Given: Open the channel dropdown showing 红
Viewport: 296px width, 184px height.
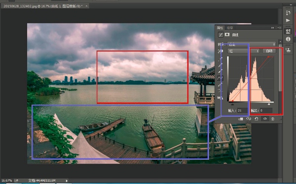Looking at the screenshot, I should pos(243,51).
